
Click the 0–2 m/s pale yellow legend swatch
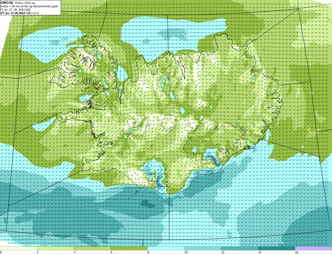click(19, 249)
